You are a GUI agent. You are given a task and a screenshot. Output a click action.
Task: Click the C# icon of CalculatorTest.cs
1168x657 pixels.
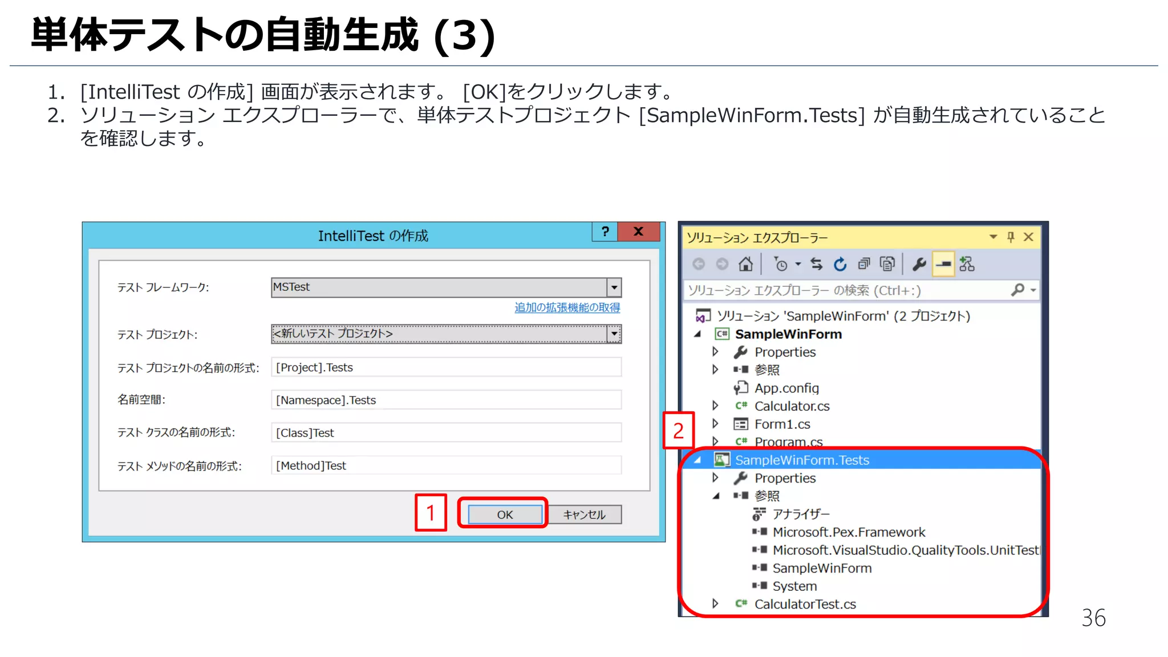pyautogui.click(x=741, y=603)
